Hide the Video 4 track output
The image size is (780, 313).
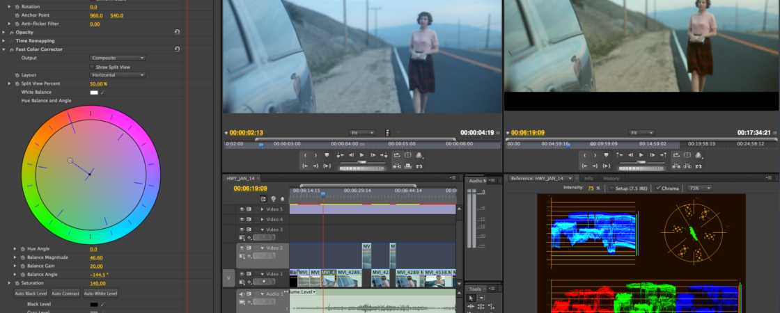coord(242,219)
